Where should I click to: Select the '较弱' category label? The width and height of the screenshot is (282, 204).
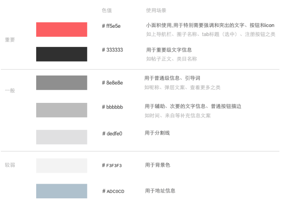tap(10, 165)
